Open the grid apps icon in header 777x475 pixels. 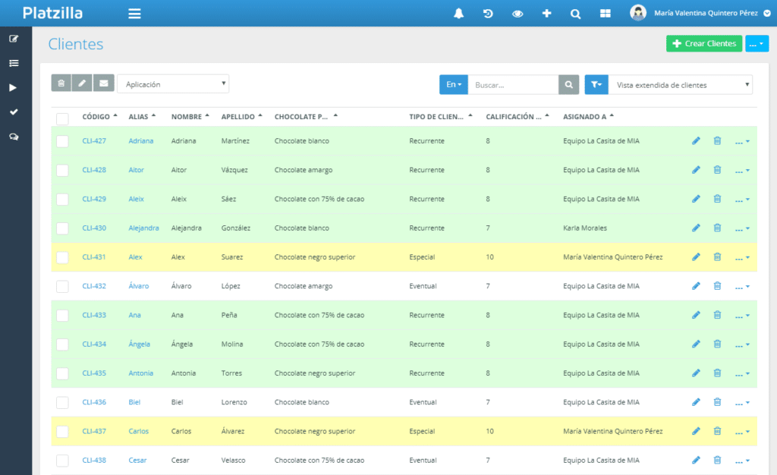605,13
